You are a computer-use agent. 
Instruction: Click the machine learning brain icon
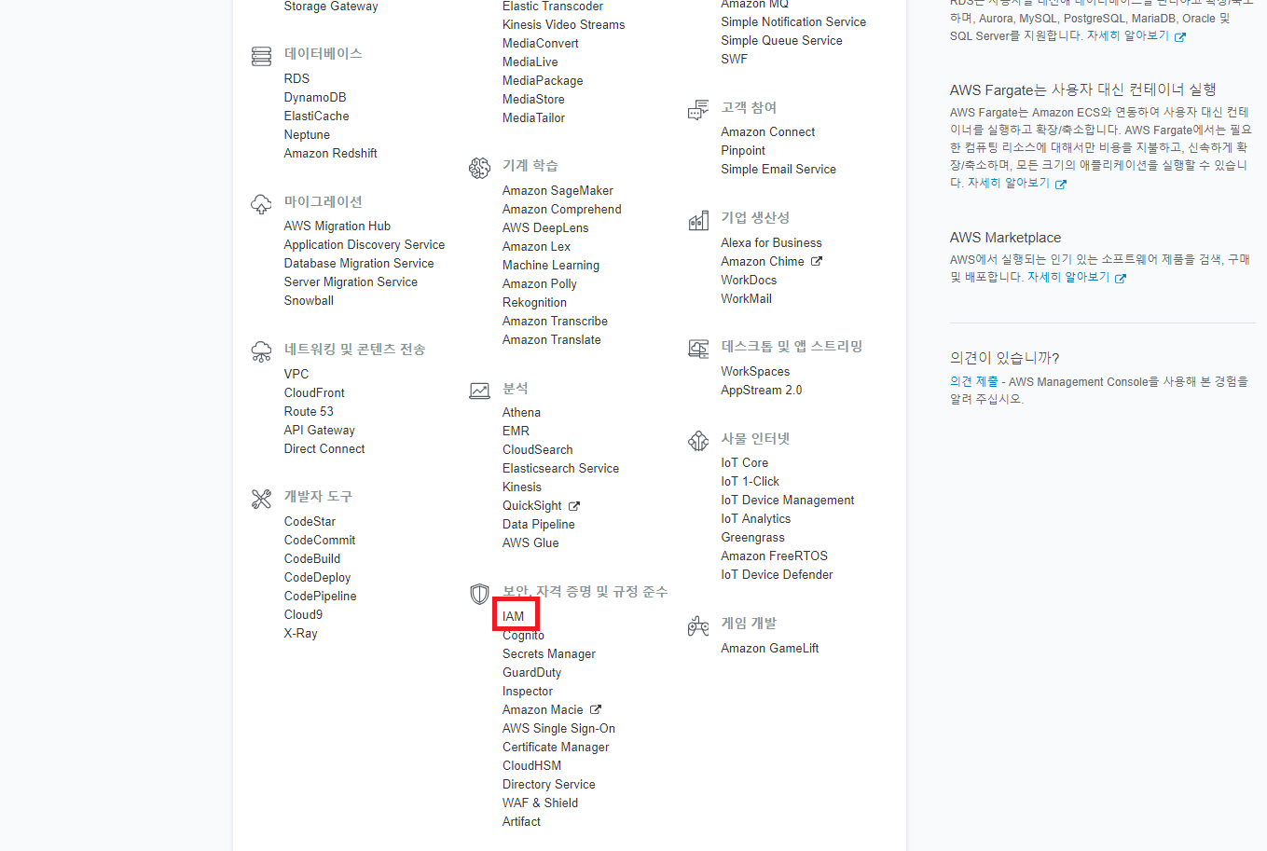[x=479, y=168]
